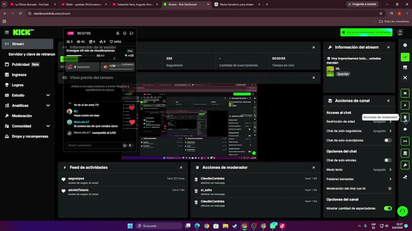Close the Vista previa del stream panel
The image size is (412, 231).
click(x=314, y=78)
